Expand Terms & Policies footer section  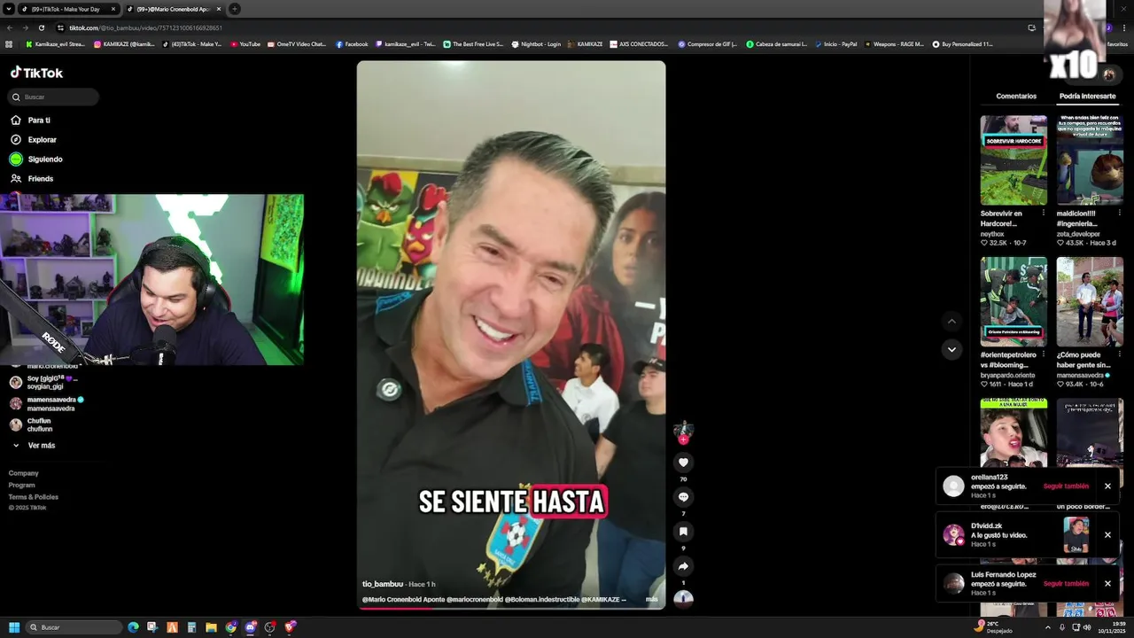coord(34,497)
